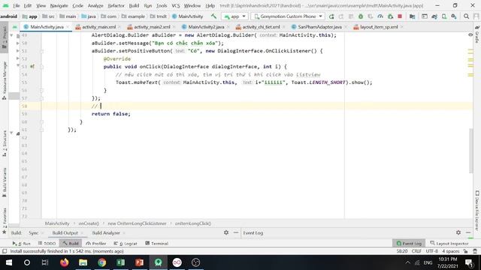Open the Project tool window sidebar

coord(5,37)
